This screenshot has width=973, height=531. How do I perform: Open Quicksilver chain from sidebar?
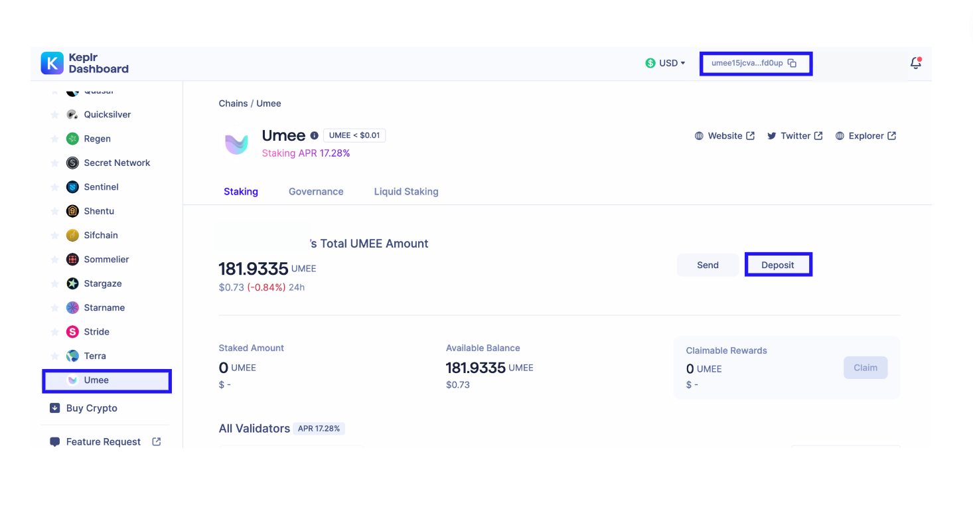(107, 115)
